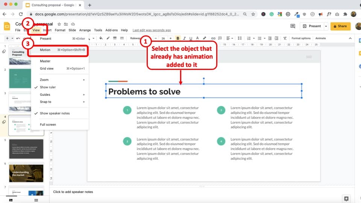The height and width of the screenshot is (203, 361).
Task: Increase font size with plus button
Action: 170,38
